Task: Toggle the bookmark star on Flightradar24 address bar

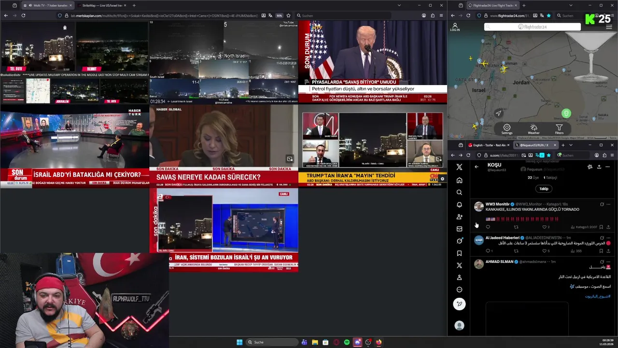Action: (548, 15)
